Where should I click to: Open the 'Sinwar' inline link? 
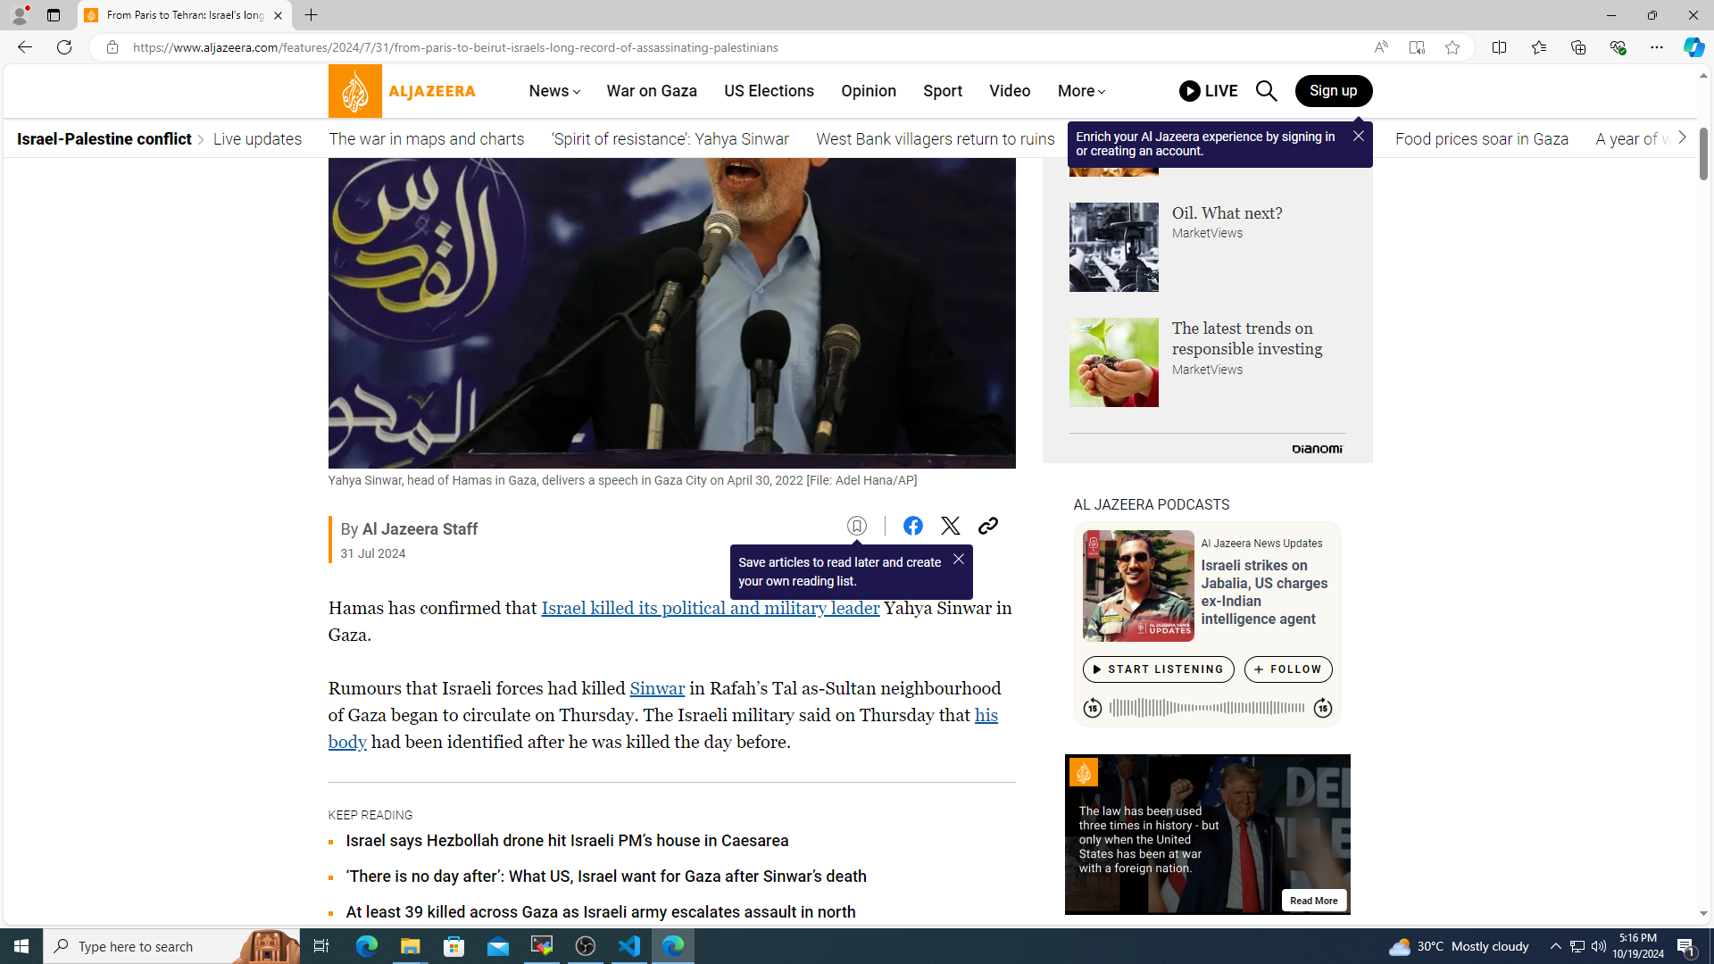pyautogui.click(x=657, y=688)
